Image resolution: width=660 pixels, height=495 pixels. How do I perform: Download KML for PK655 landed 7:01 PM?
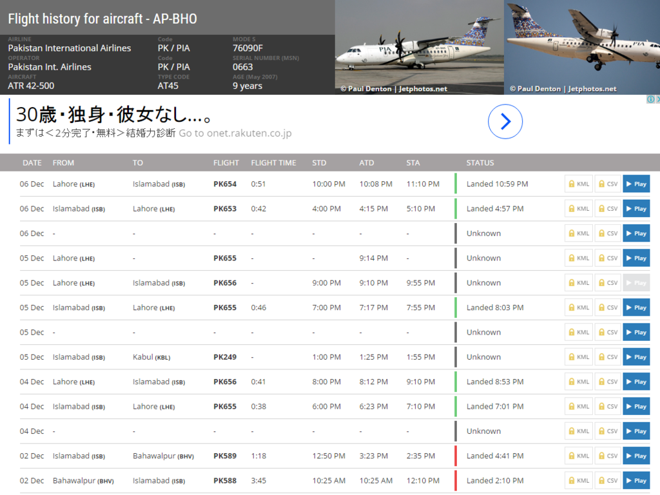tap(579, 407)
